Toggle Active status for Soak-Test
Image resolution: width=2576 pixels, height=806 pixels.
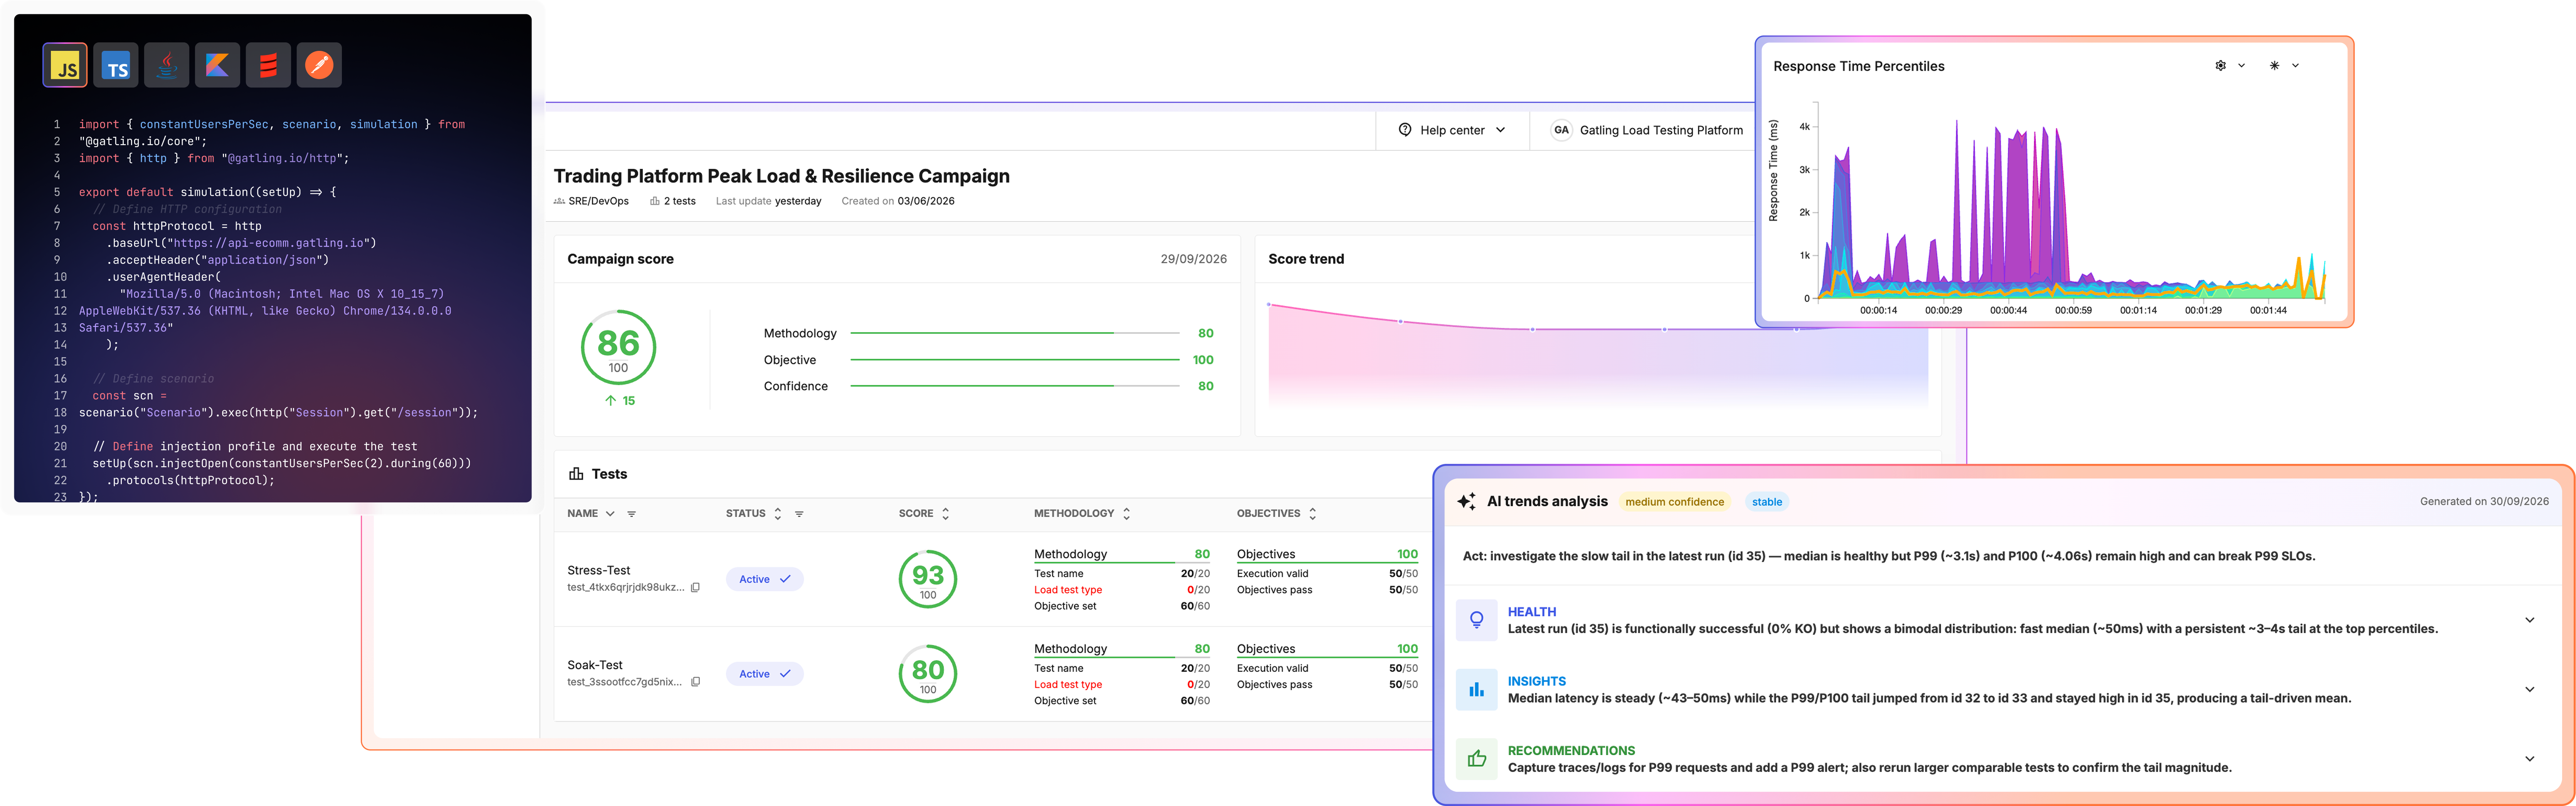tap(765, 674)
